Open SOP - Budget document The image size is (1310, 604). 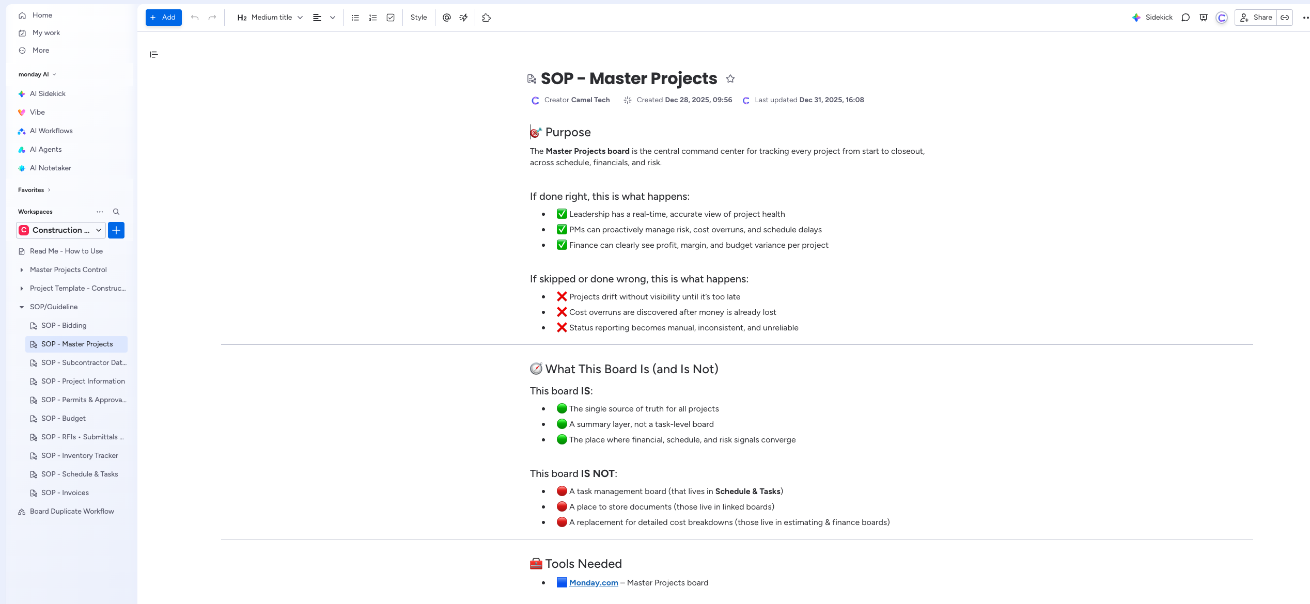click(x=64, y=419)
